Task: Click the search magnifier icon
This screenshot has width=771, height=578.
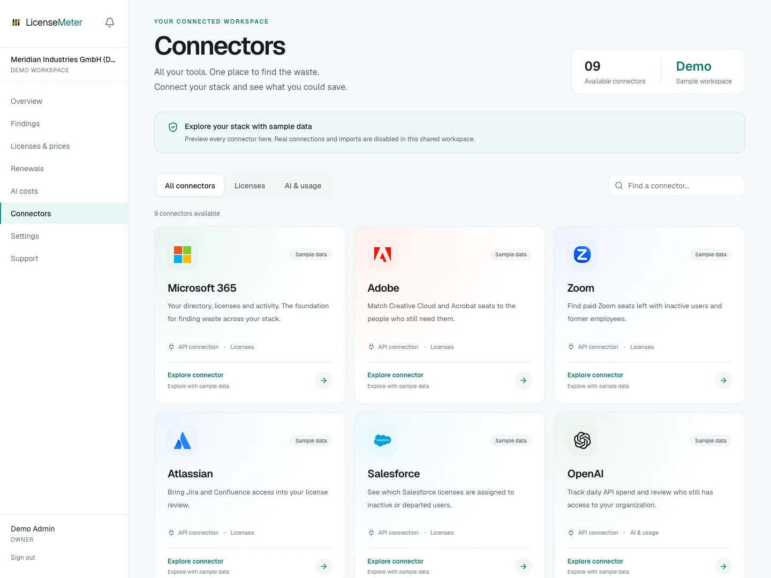Action: point(619,186)
